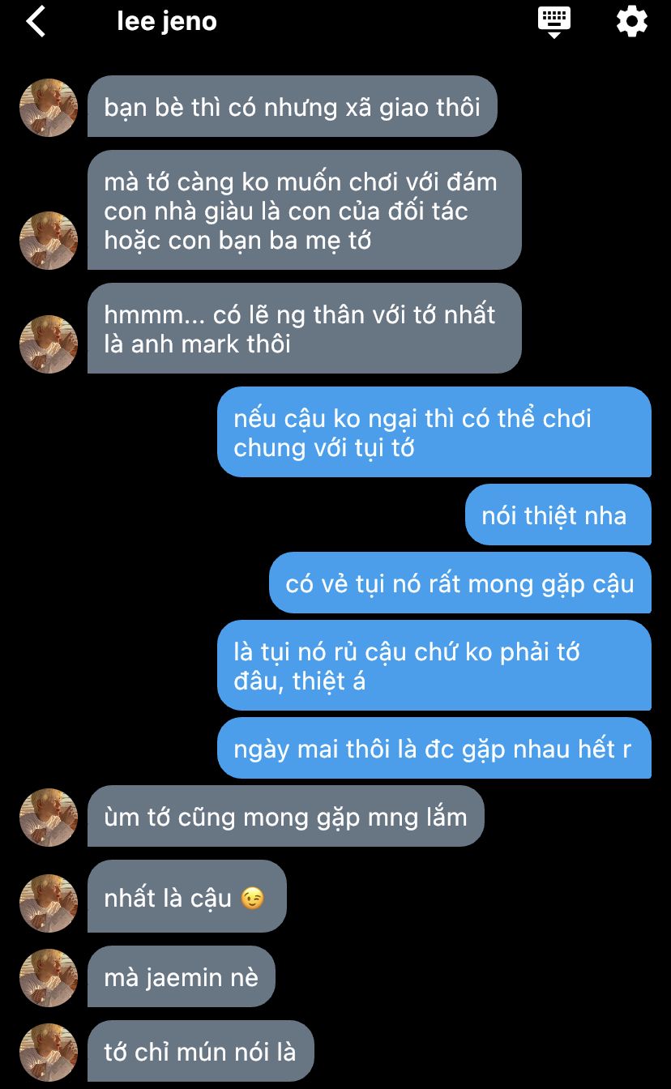671x1089 pixels.
Task: Select the 'là anh mark thôi' message bubble
Action: click(304, 328)
